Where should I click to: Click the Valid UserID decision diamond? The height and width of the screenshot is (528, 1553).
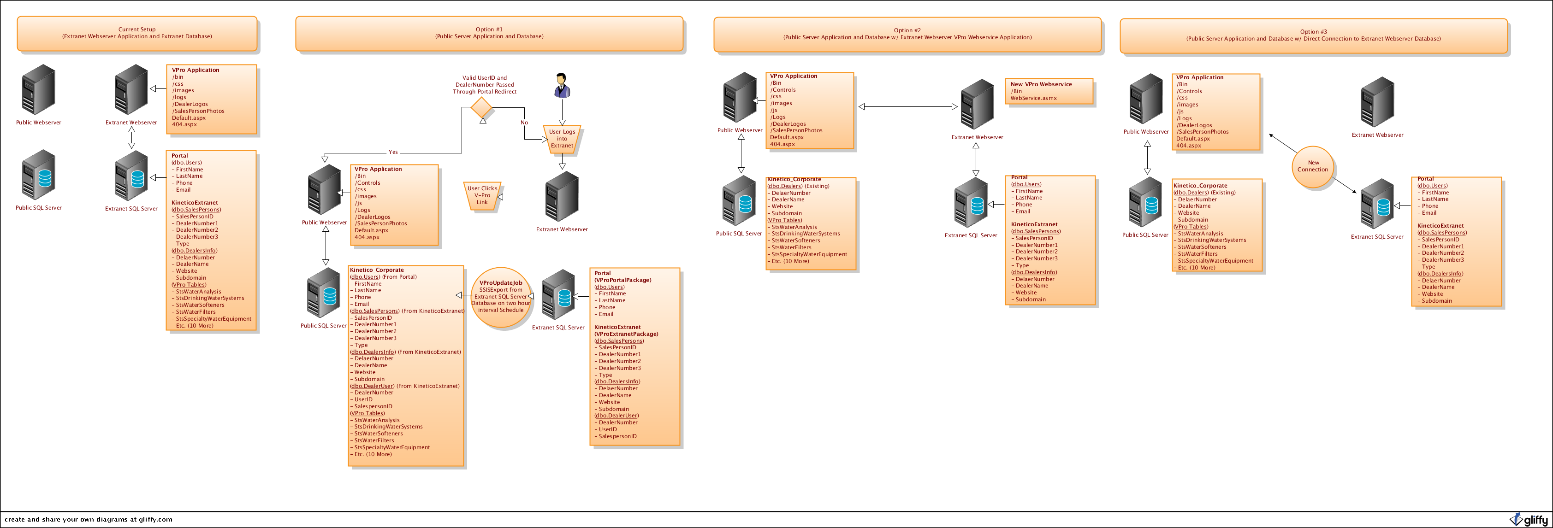coord(482,108)
